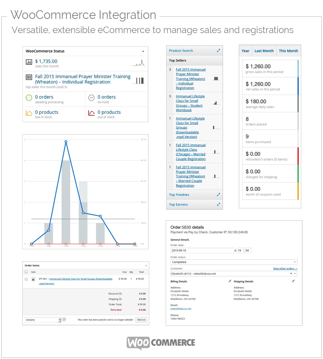This screenshot has width=323, height=359.
Task: Click sparkline beside Student Workbook top seller
Action: (x=216, y=103)
